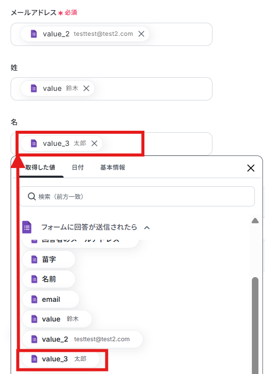This screenshot has height=374, width=265.
Task: Pick the email value item
Action: pos(50,299)
